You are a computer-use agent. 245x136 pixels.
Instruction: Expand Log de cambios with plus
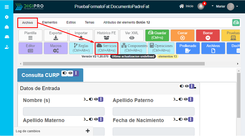88,131
